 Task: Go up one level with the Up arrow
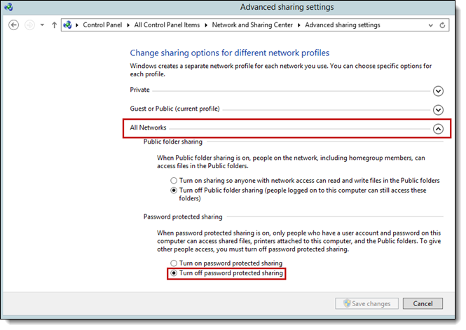[x=54, y=25]
